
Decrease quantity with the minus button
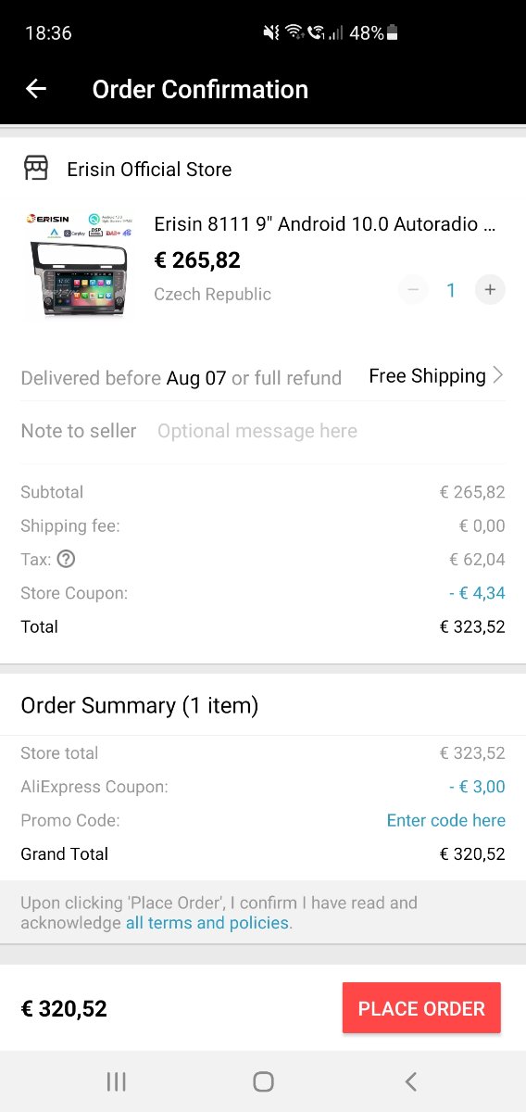413,290
